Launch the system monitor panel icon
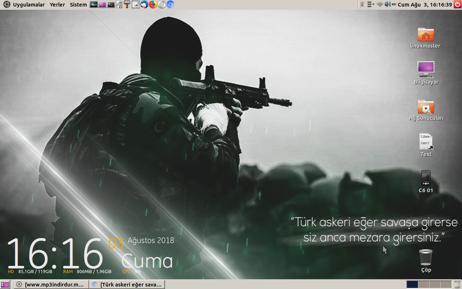Screen dimensions: 462x289 tap(93, 5)
